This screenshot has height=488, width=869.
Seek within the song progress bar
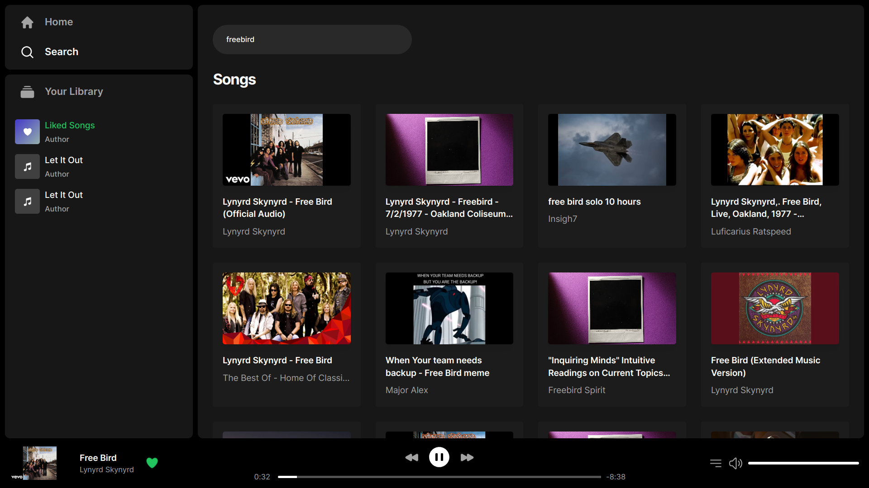pos(439,477)
